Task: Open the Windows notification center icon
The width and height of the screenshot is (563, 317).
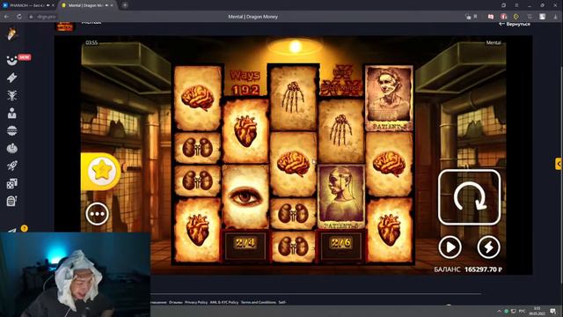Action: [x=553, y=311]
